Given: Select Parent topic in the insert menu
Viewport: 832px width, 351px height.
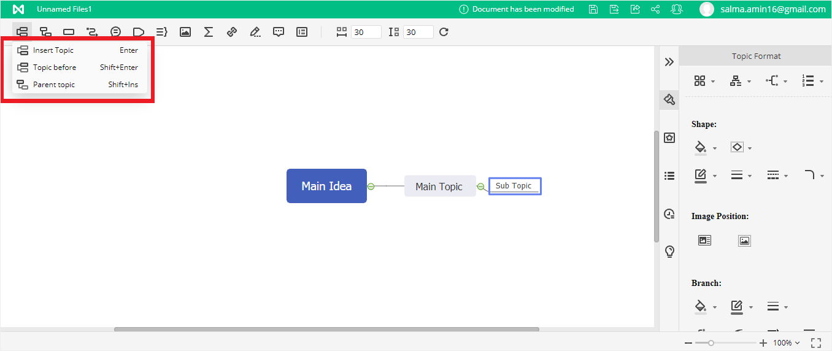Looking at the screenshot, I should (x=54, y=85).
